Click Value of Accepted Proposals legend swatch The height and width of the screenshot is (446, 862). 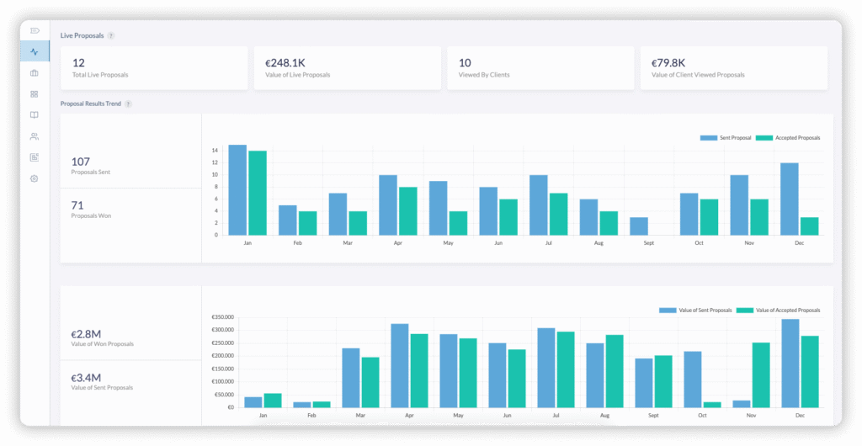744,310
